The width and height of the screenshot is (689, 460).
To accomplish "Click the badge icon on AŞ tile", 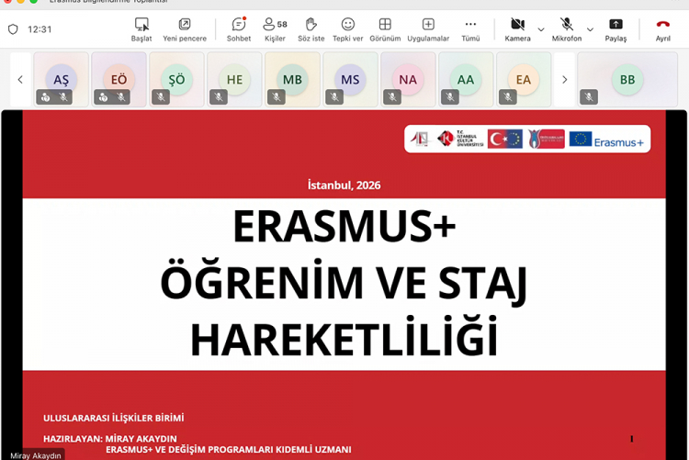I will click(x=45, y=97).
